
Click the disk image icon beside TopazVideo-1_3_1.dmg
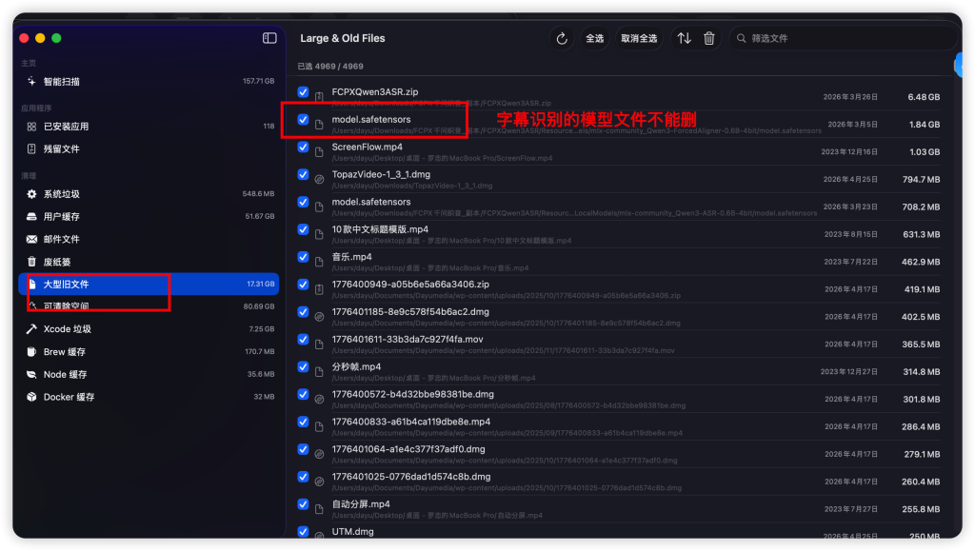coord(319,179)
